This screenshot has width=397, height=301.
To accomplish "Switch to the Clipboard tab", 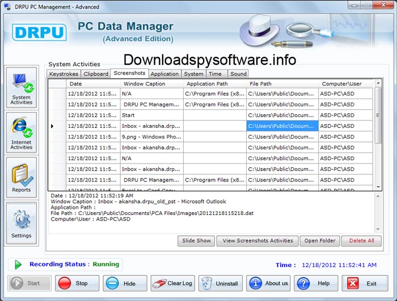I will (x=96, y=74).
